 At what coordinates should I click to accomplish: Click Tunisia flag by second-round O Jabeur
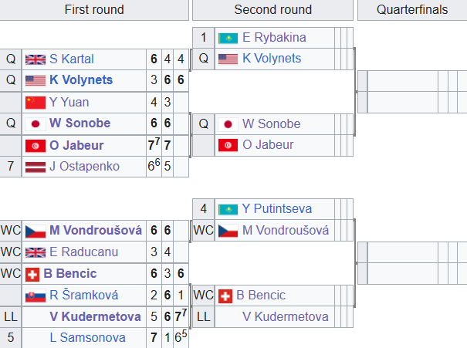pos(228,145)
